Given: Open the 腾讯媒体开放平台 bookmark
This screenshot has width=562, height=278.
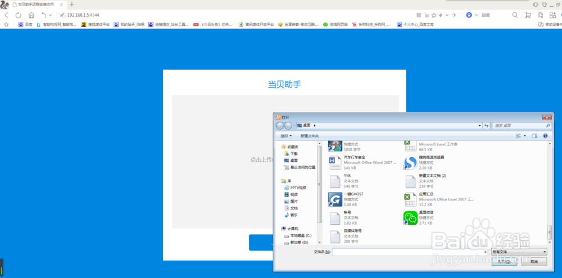Looking at the screenshot, I should (x=256, y=25).
